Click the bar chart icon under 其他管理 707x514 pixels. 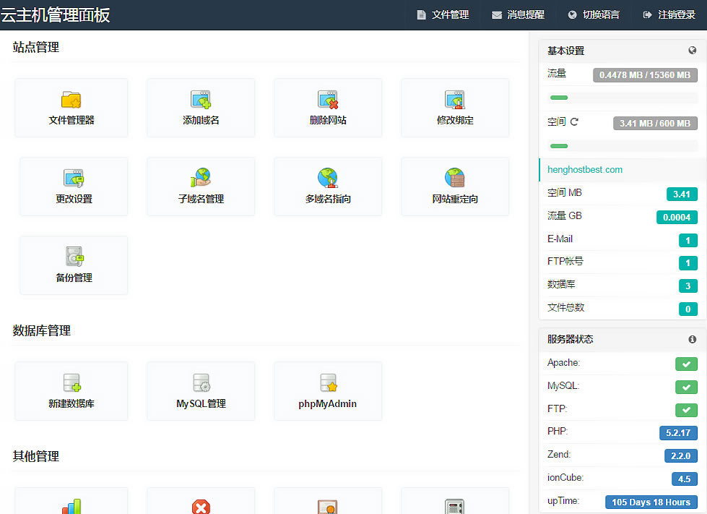(71, 506)
